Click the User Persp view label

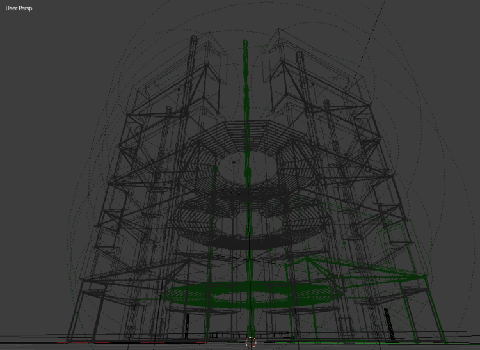click(x=19, y=8)
